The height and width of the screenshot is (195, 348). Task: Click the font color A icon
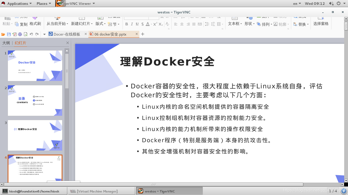148,24
